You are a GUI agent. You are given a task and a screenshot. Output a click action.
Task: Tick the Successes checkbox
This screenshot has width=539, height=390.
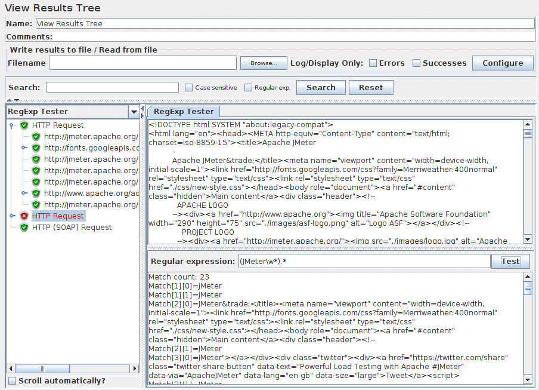pyautogui.click(x=417, y=63)
